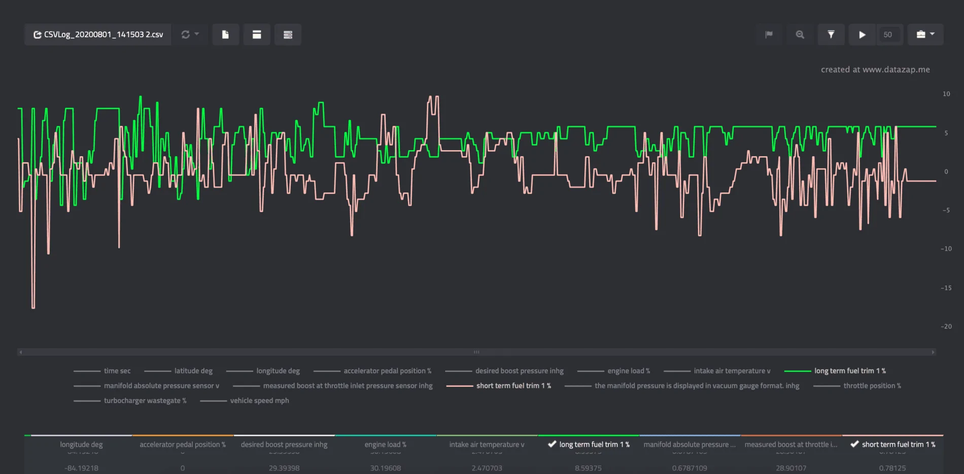The image size is (964, 474).
Task: Hide long term fuel trim 1 % legend series
Action: click(x=835, y=371)
